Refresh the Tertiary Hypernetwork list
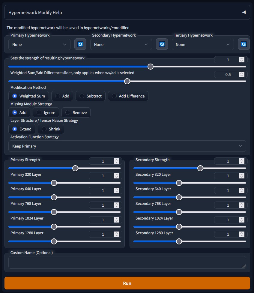Image resolution: width=254 pixels, height=293 pixels. click(244, 44)
